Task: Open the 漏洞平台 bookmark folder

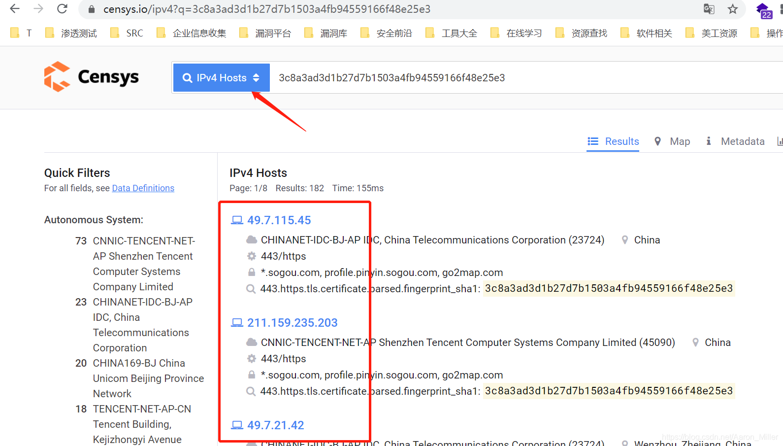Action: (265, 33)
